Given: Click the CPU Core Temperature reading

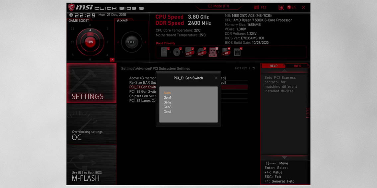Looking at the screenshot, I should (178, 30).
